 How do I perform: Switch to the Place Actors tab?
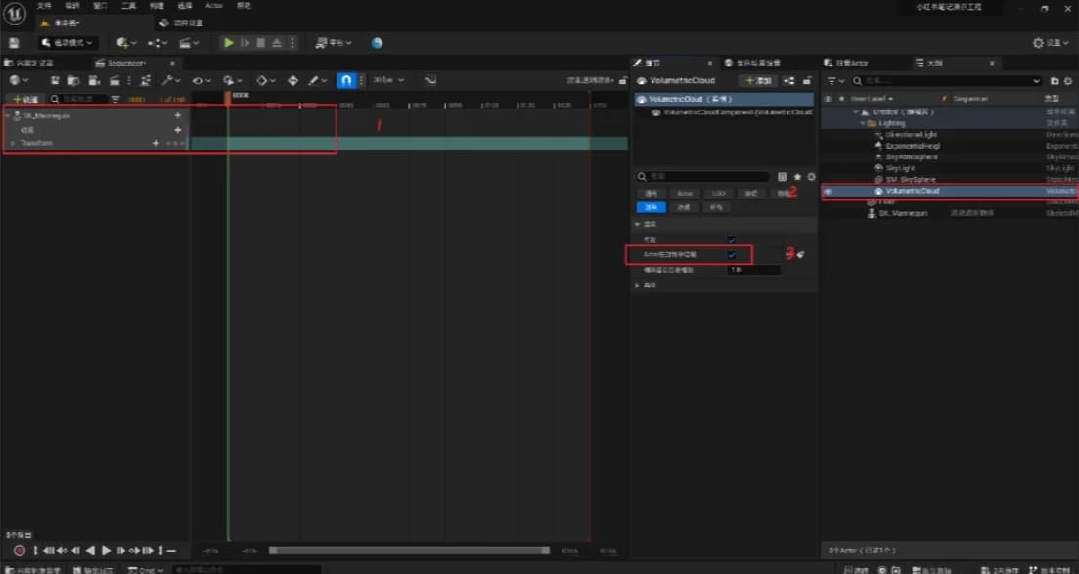coord(848,63)
